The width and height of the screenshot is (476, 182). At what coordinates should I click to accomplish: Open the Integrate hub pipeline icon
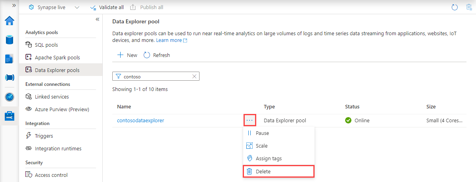pos(9,78)
